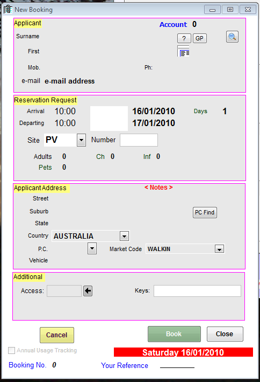260x382 pixels.
Task: Click the PC Find button
Action: point(205,212)
